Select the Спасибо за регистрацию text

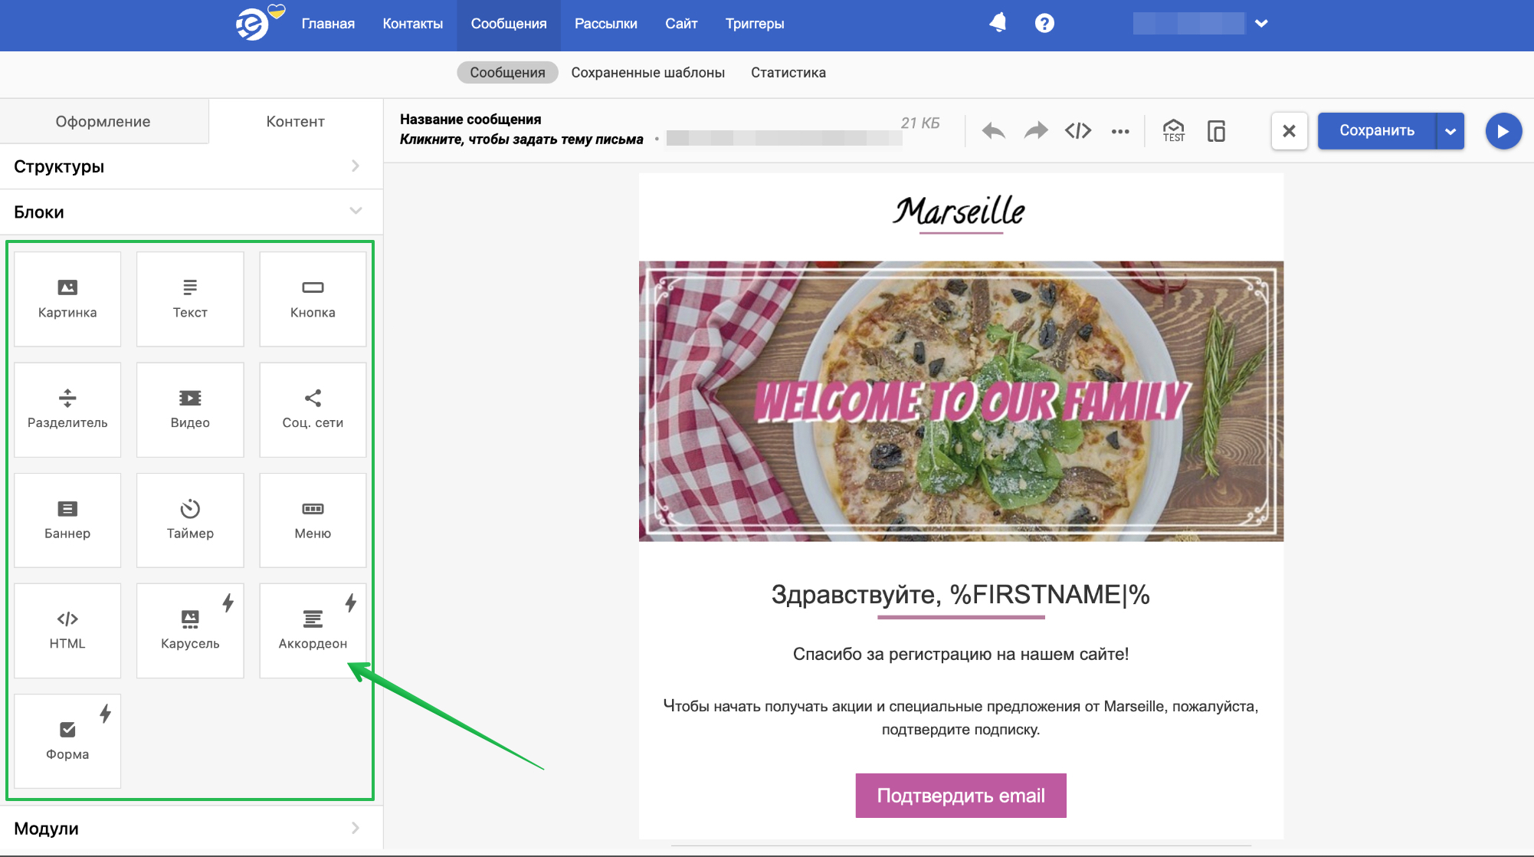click(x=961, y=655)
